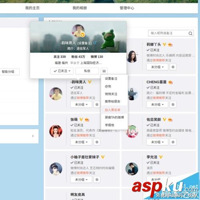Click avatar of 李光洁
200x200 pixels.
pyautogui.click(x=132, y=169)
